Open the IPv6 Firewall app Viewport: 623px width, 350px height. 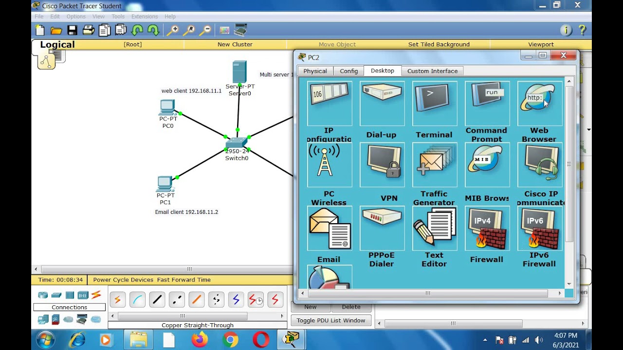[x=540, y=228]
